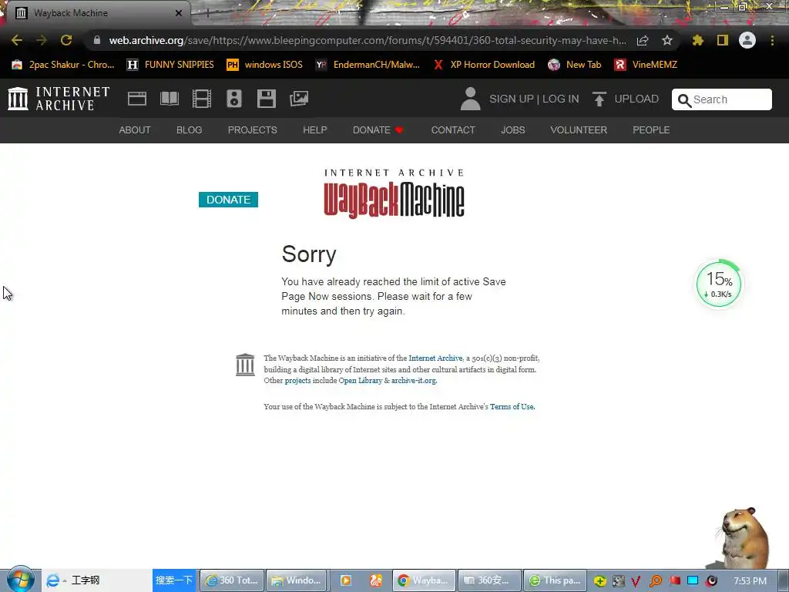Screen dimensions: 789x592
Task: Open the VOLUNTEER menu item
Action: [x=579, y=129]
